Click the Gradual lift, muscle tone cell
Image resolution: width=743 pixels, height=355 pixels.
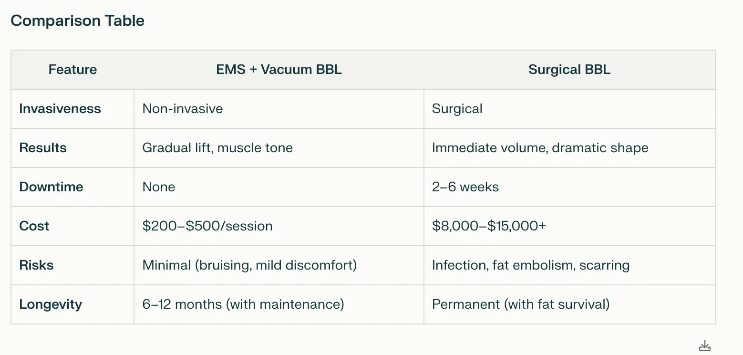[279, 148]
